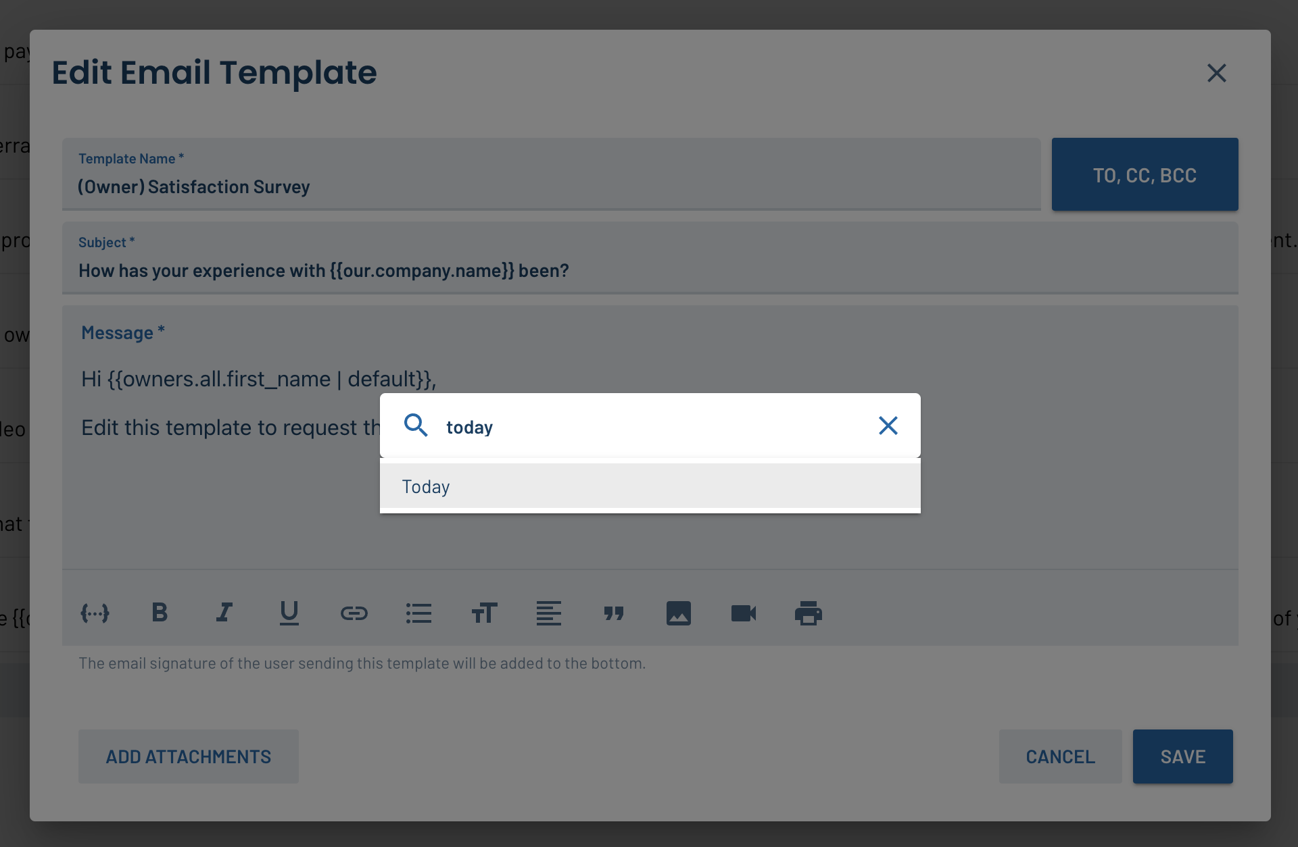Open text alignment options
This screenshot has width=1298, height=847.
(x=549, y=613)
